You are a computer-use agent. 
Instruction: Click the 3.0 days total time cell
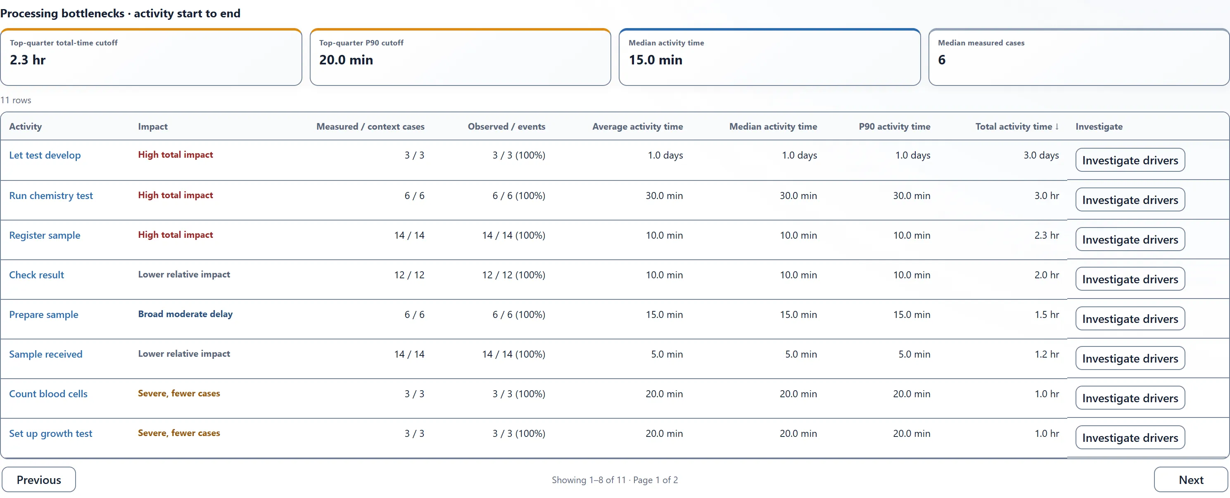[x=1041, y=155]
